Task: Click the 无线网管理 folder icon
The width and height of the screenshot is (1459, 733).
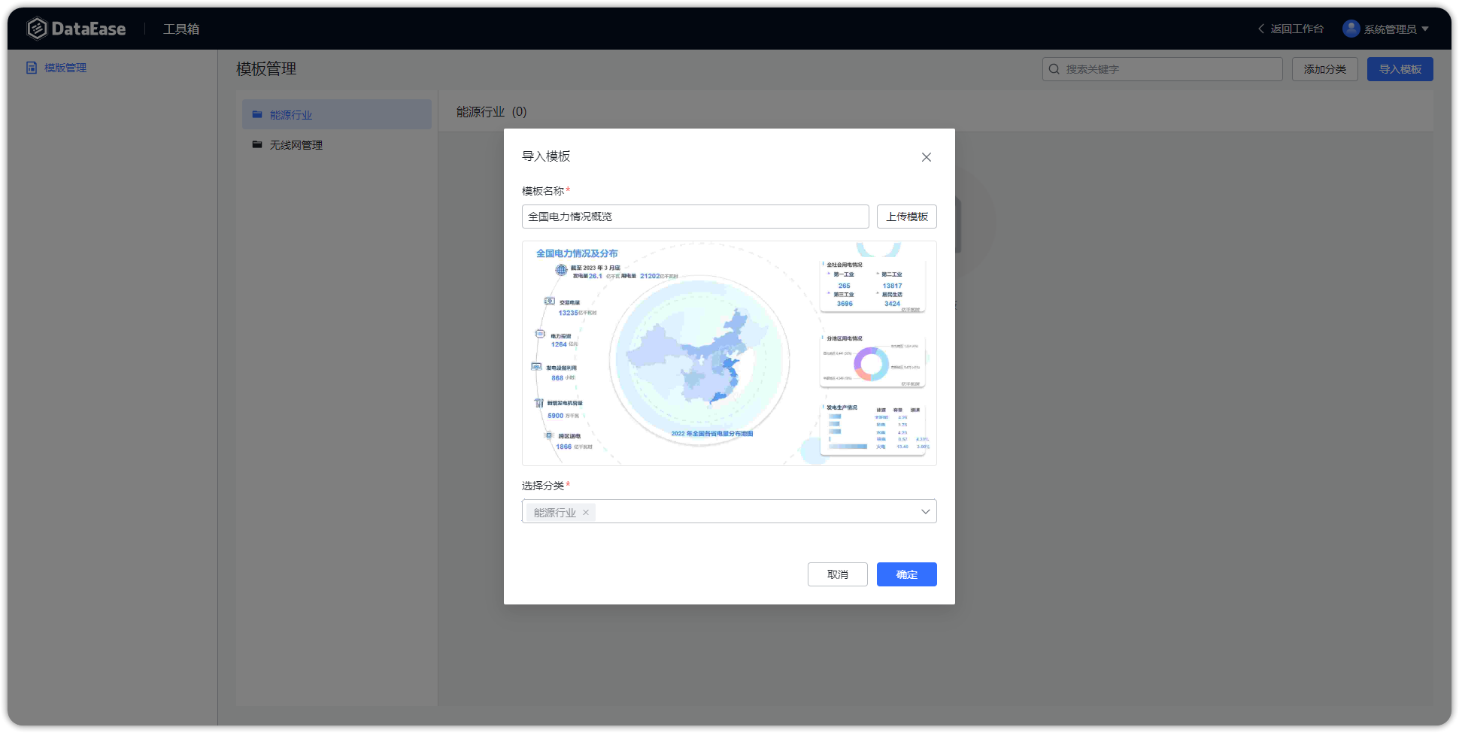Action: 257,144
